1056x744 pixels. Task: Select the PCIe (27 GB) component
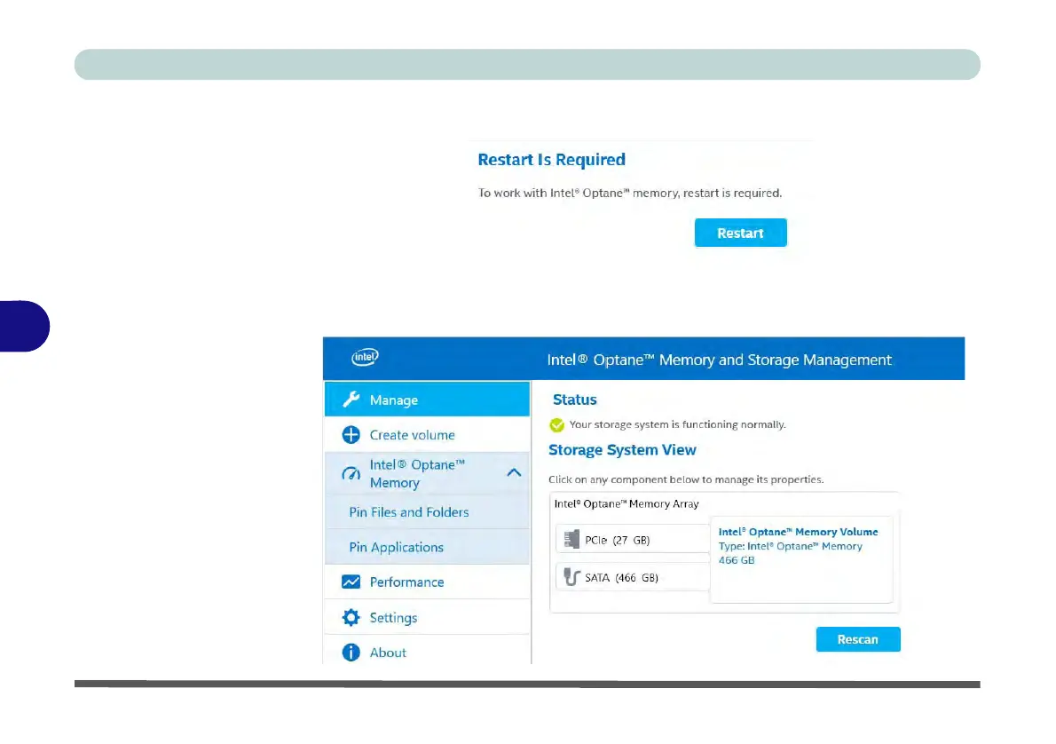[x=633, y=539]
